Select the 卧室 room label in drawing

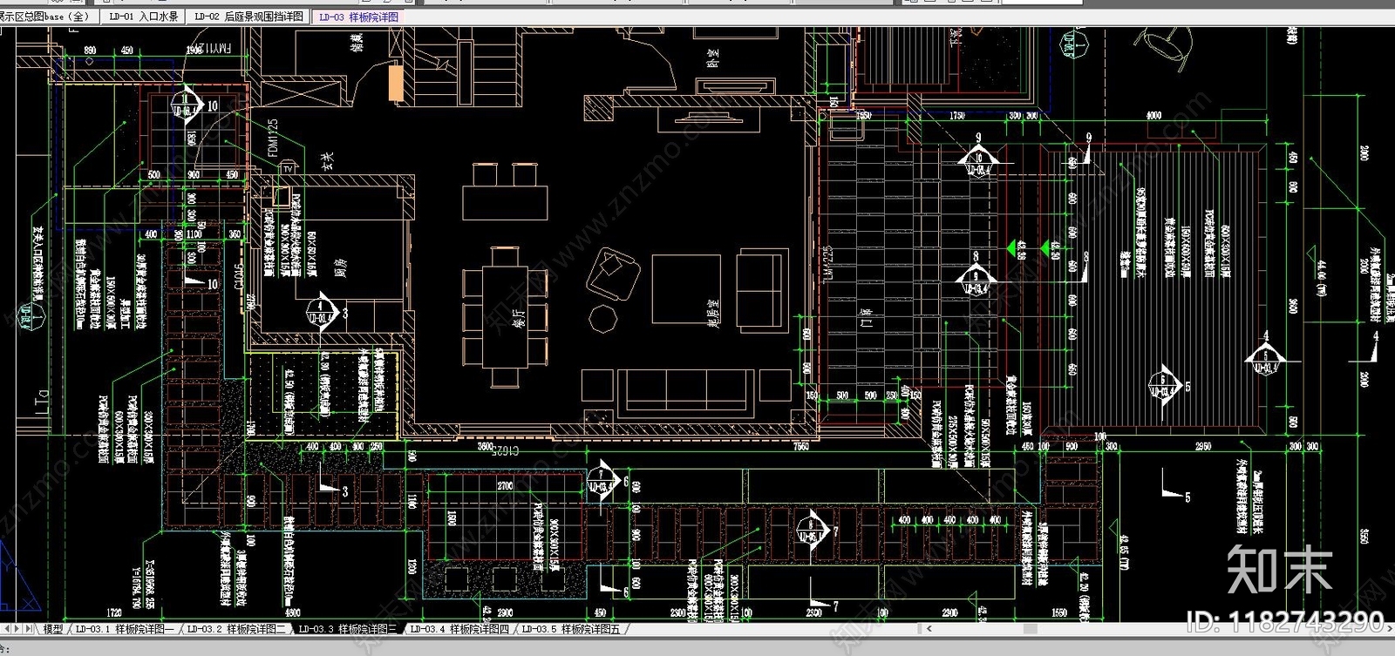[712, 57]
